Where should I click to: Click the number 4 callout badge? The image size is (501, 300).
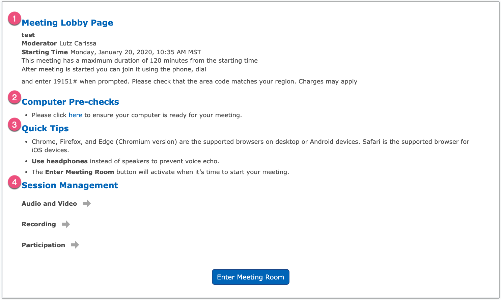pos(15,182)
